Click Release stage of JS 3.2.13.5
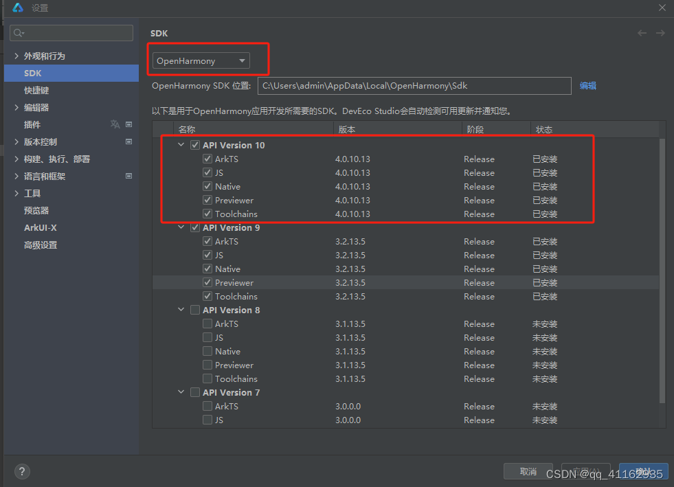Screen dimensions: 674x487 [479, 255]
